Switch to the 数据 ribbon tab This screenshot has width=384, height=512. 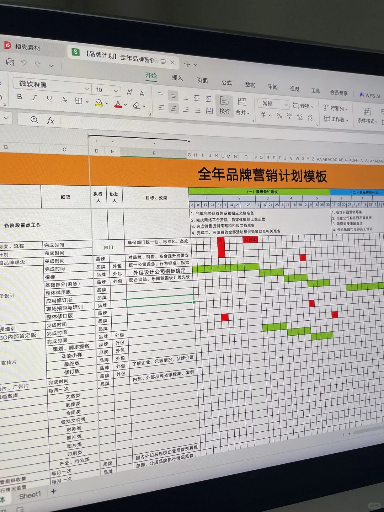pos(250,85)
